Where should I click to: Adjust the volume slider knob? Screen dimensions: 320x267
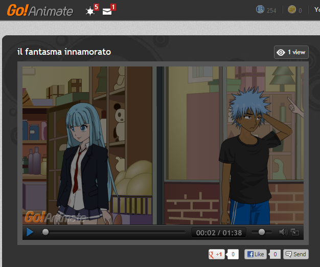[x=261, y=232]
